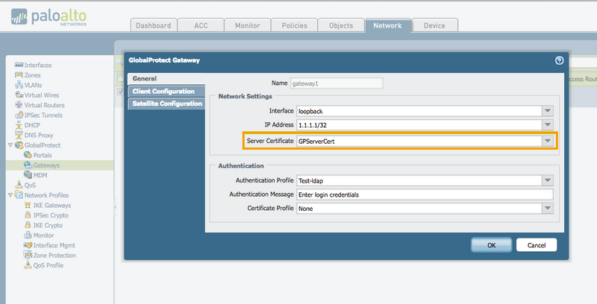
Task: Click the Authentication Message text field
Action: [424, 194]
